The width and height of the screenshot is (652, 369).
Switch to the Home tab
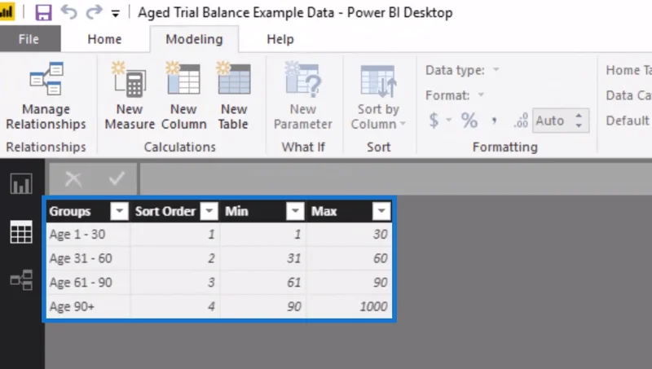(x=104, y=39)
